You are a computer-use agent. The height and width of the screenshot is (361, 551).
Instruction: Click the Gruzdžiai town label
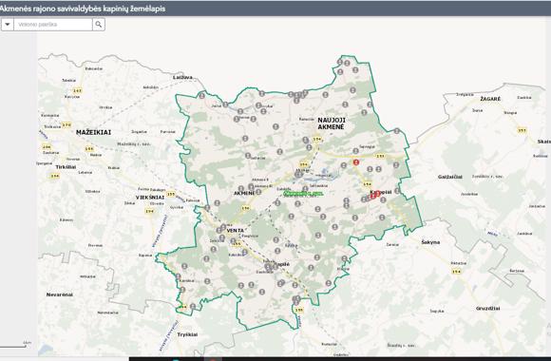click(x=487, y=308)
